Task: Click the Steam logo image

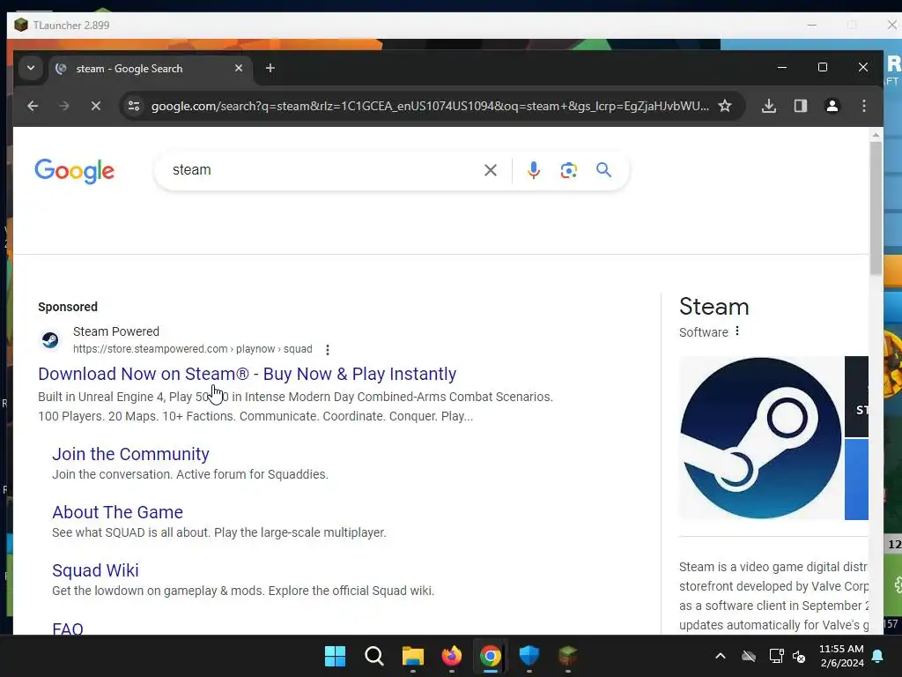Action: (x=760, y=438)
